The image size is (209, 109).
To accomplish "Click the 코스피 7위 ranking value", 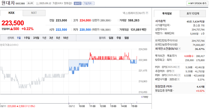I will click(x=199, y=25).
